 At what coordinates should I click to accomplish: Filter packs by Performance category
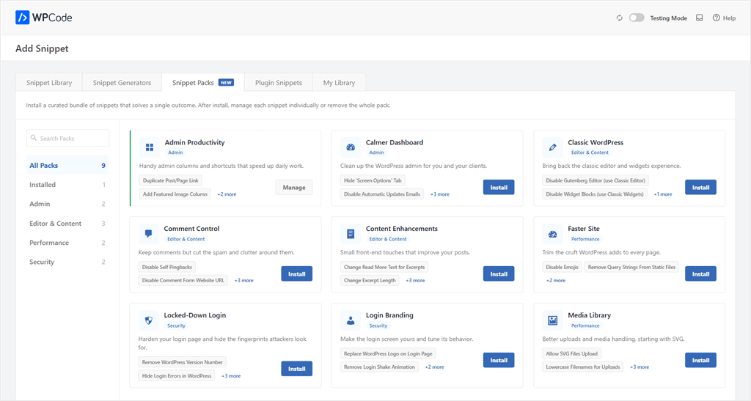click(x=67, y=243)
